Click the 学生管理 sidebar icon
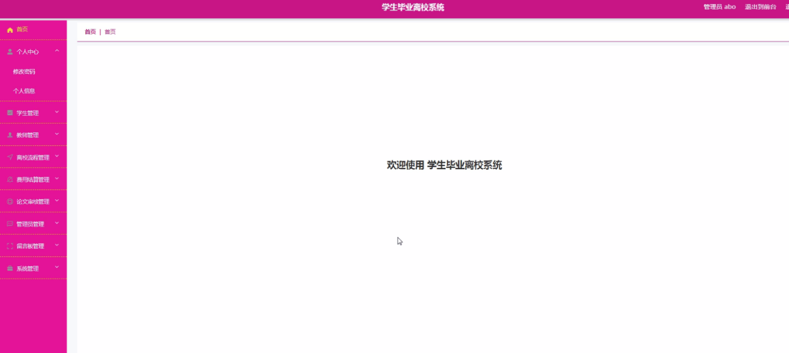Viewport: 789px width, 353px height. coord(10,113)
